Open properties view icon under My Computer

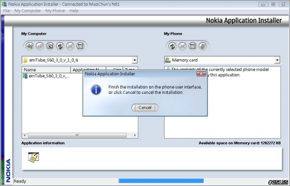tap(80, 46)
